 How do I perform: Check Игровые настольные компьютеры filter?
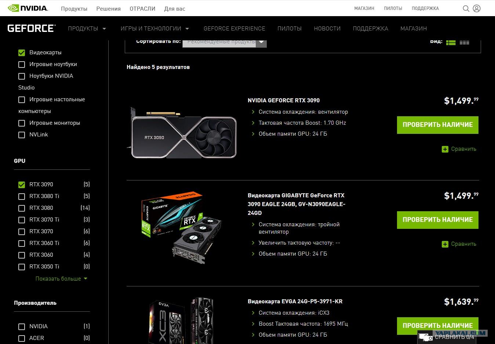(x=22, y=100)
